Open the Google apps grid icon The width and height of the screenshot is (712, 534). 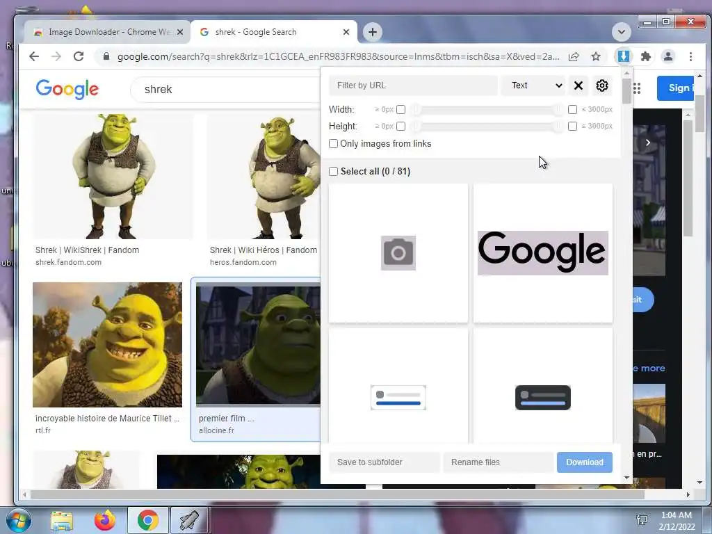(x=637, y=88)
